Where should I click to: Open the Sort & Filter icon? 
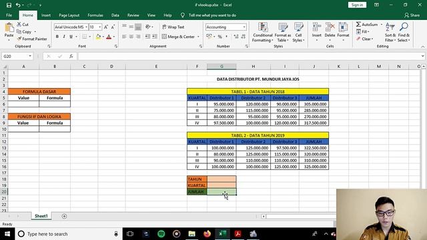click(390, 27)
